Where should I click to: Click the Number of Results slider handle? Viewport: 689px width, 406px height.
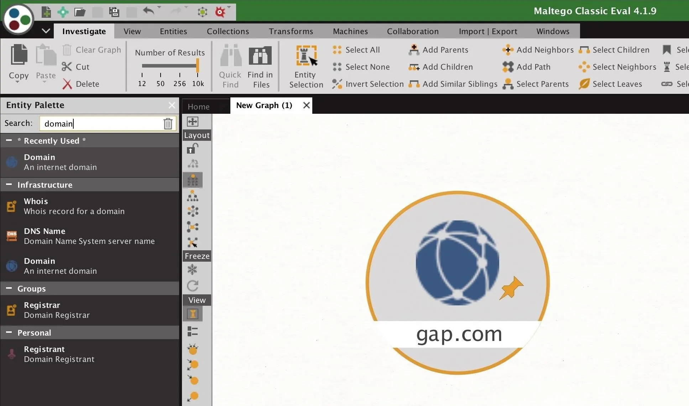[x=198, y=65]
